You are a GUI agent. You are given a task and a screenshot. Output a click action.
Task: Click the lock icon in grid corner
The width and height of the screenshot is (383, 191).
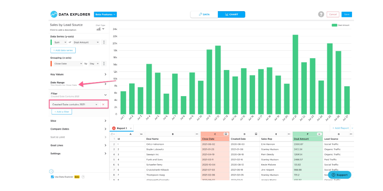112,134
